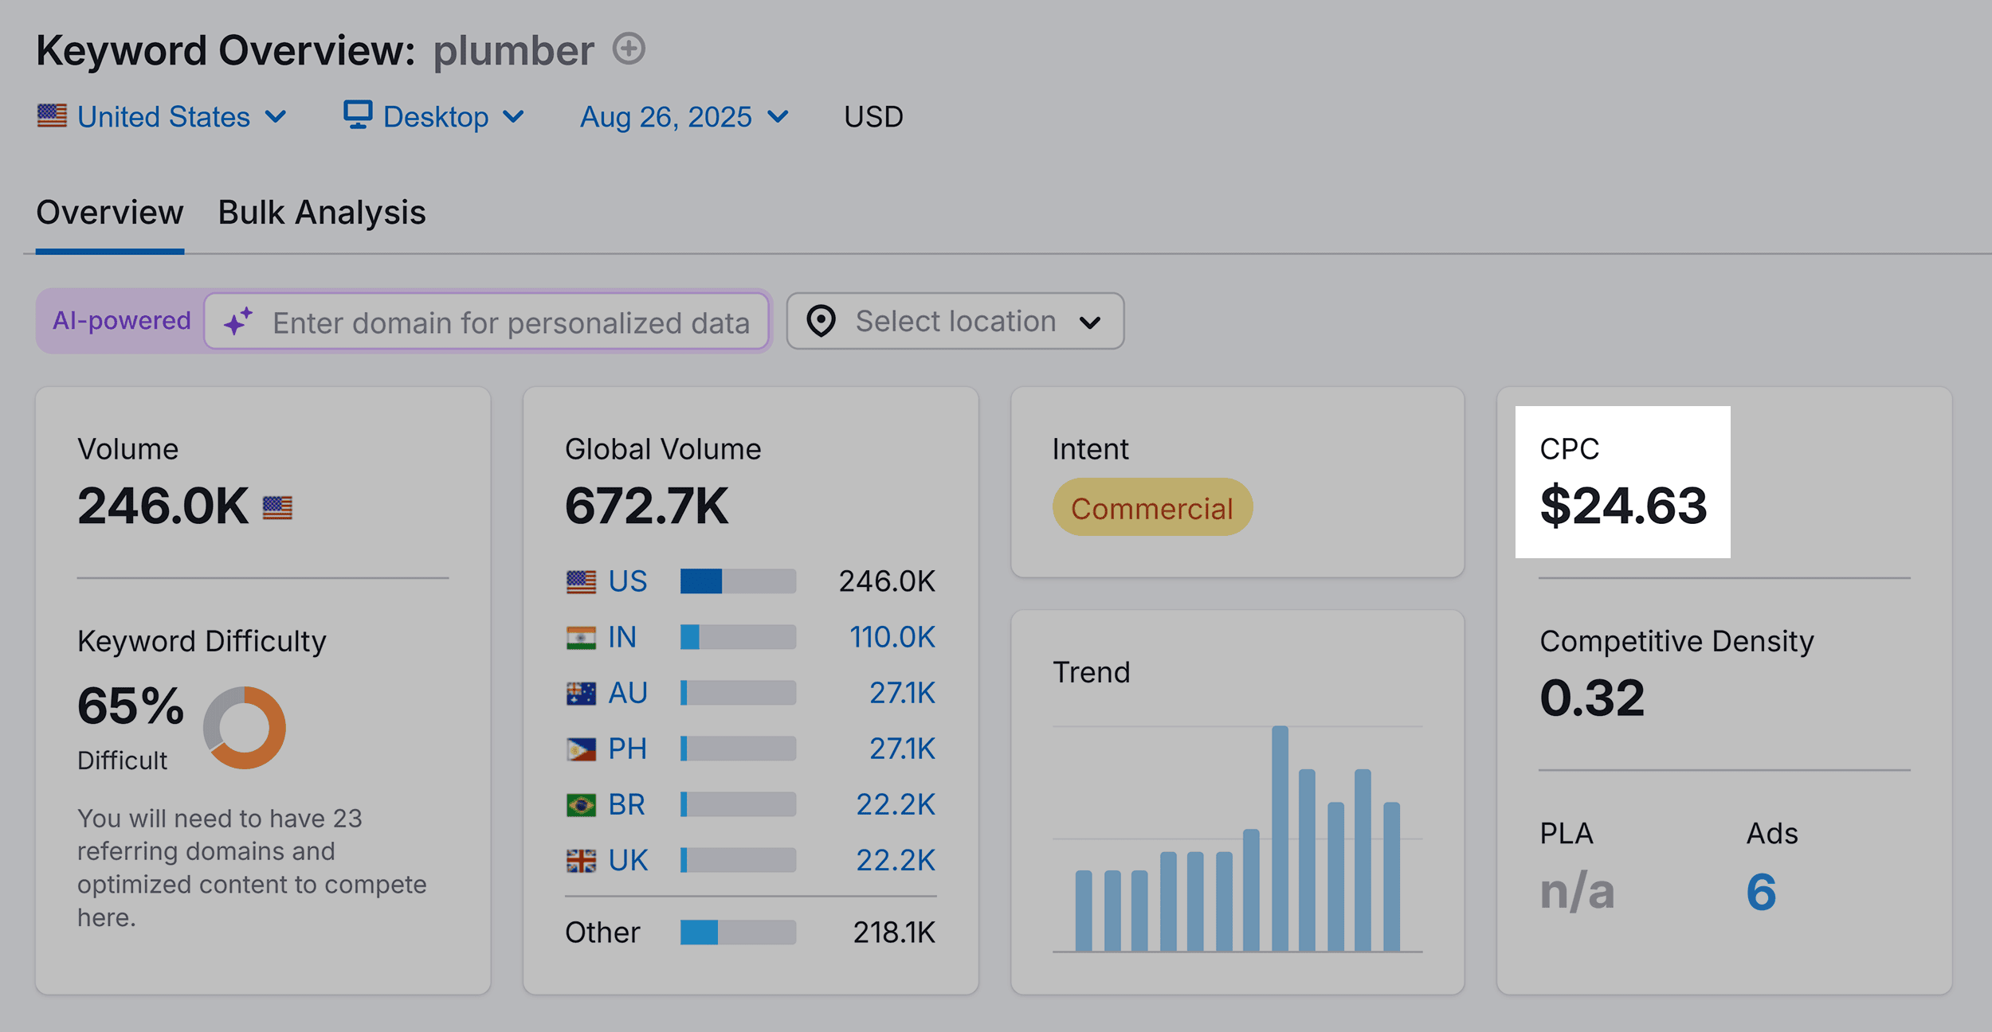Screen dimensions: 1992x1032
Task: Switch to the Bulk Analysis tab
Action: pos(322,213)
